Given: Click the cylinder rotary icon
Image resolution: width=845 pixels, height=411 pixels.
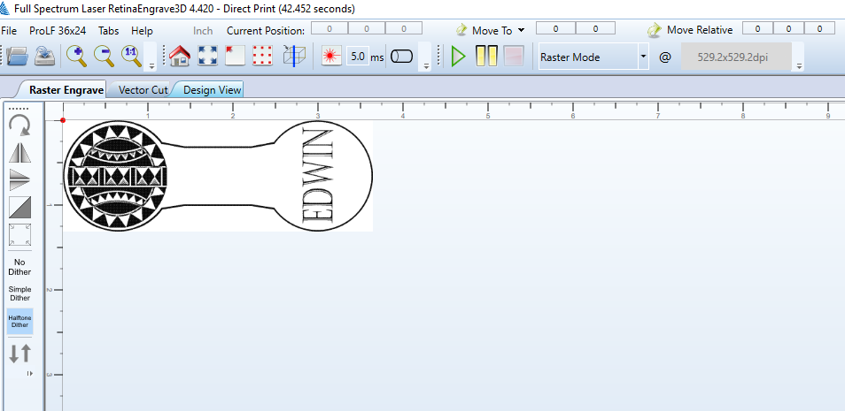Looking at the screenshot, I should [x=401, y=57].
